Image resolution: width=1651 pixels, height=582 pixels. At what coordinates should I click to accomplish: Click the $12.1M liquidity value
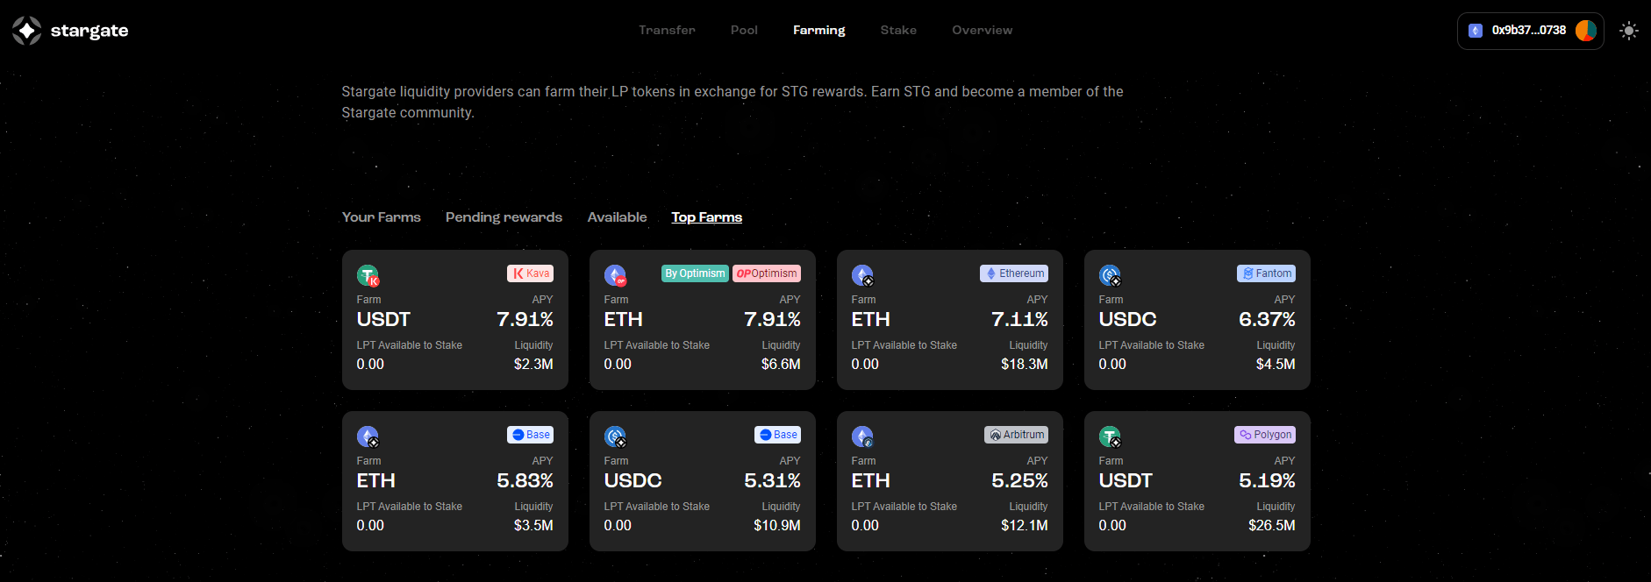[x=1025, y=525]
